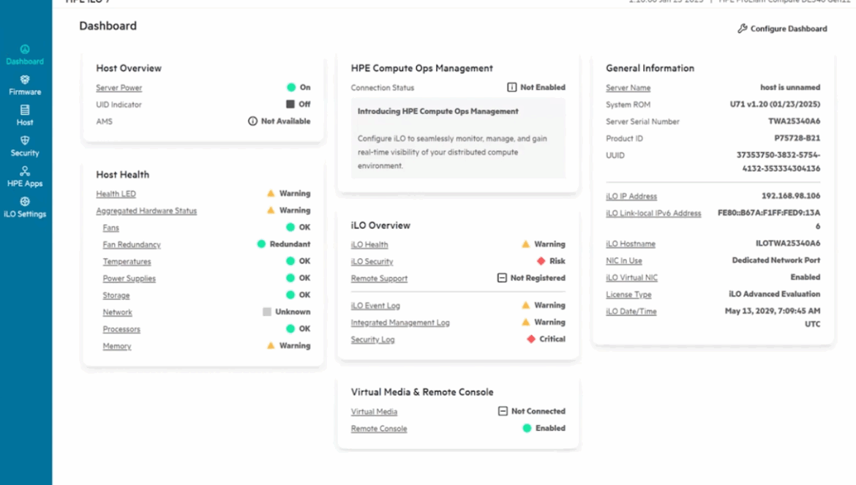The height and width of the screenshot is (485, 856).
Task: Click the iLO Health warning triangle icon
Action: click(x=526, y=244)
